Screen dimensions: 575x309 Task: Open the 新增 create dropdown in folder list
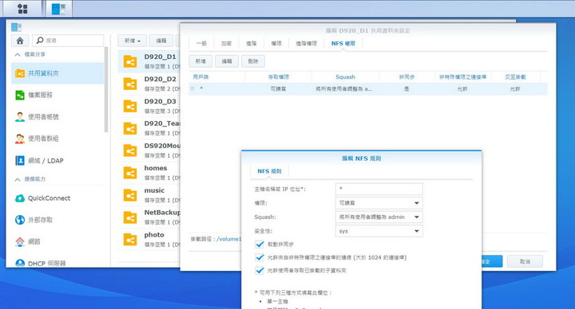(133, 41)
